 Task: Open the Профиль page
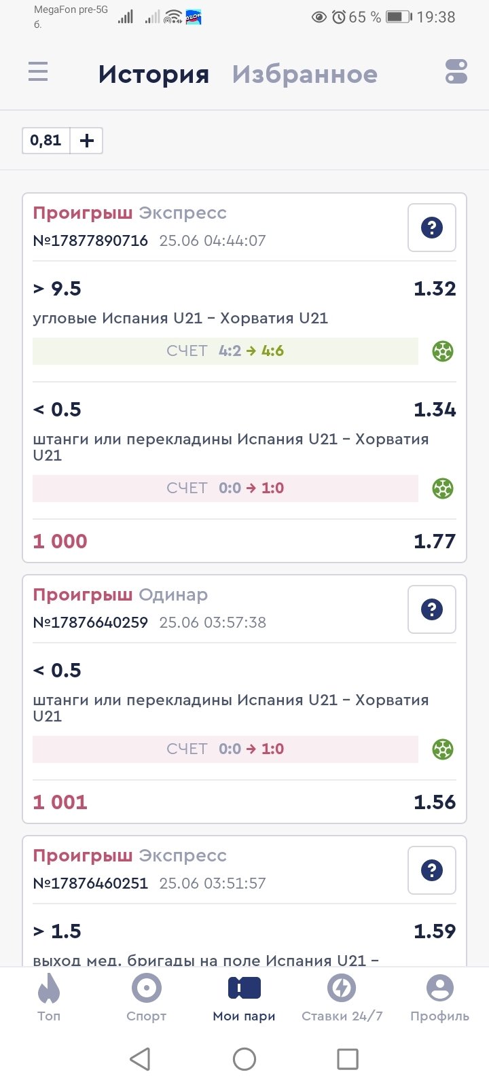(x=440, y=997)
